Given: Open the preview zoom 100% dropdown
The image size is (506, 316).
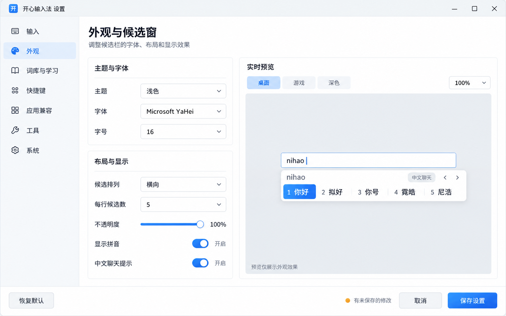Looking at the screenshot, I should click(470, 83).
